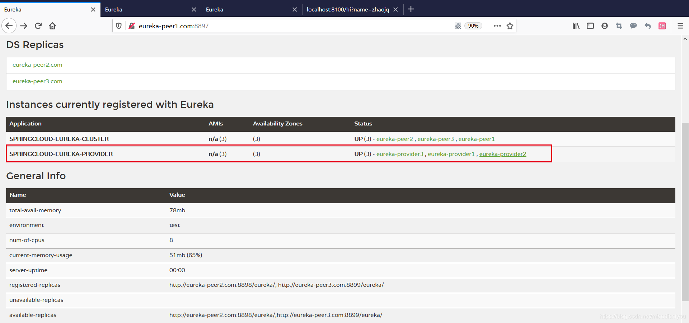689x323 pixels.
Task: Click the scrollbar up arrow
Action: [685, 39]
